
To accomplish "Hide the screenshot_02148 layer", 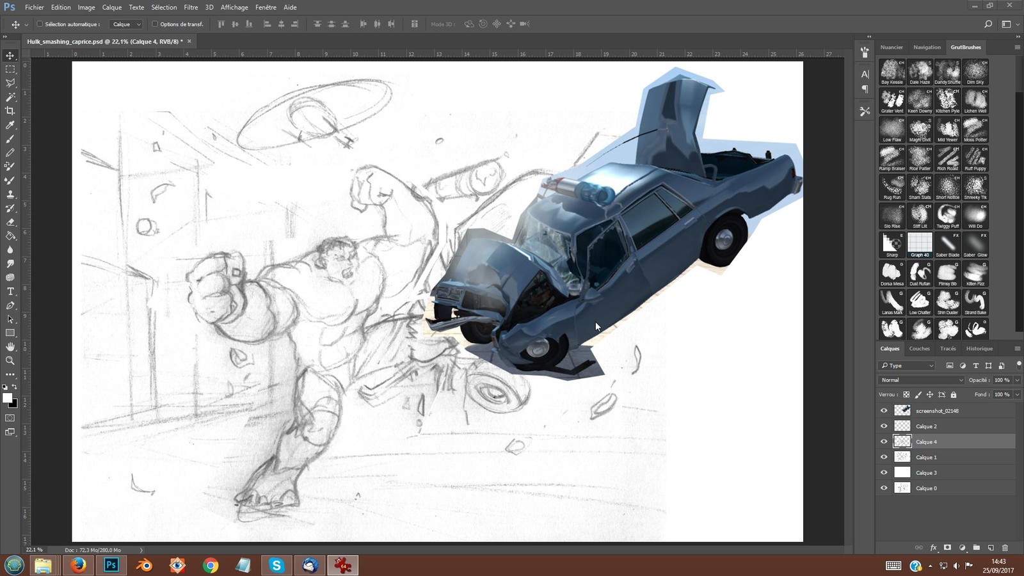I will [x=884, y=411].
